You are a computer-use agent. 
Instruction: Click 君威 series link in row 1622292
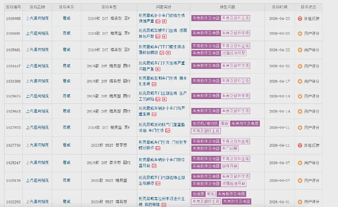[67, 202]
